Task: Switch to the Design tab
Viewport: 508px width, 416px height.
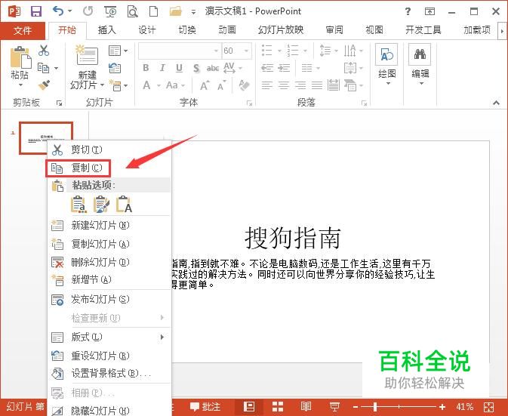Action: click(147, 30)
